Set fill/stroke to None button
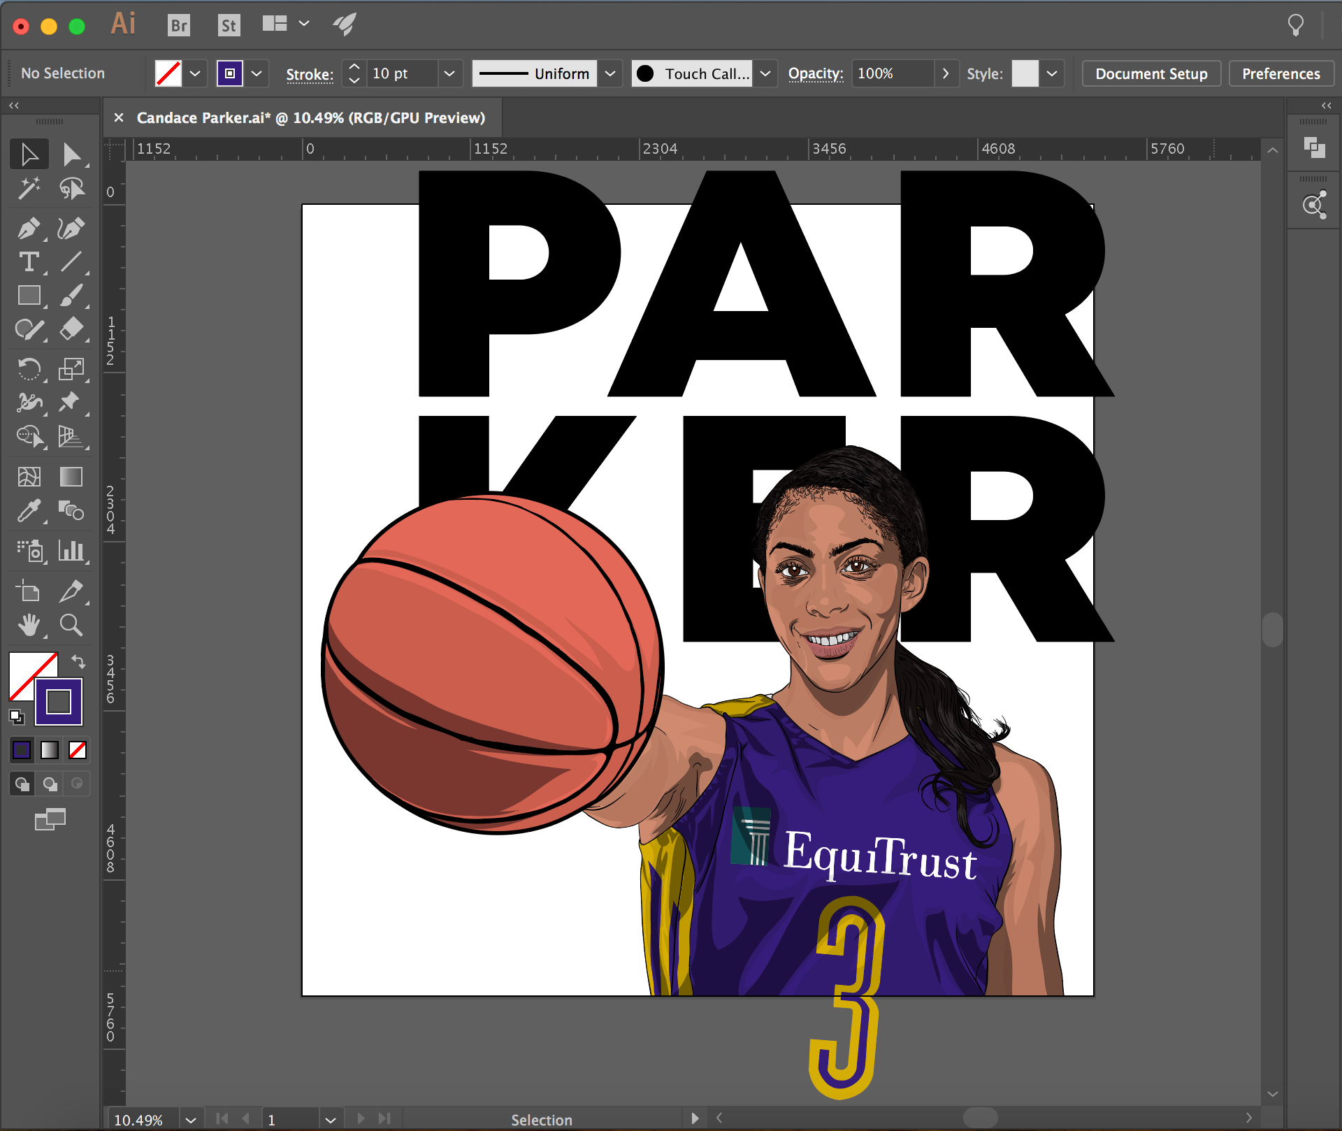Image resolution: width=1342 pixels, height=1131 pixels. pos(78,750)
